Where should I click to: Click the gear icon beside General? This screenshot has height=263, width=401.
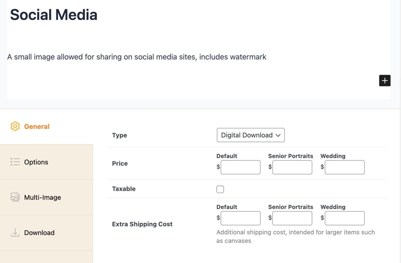tap(15, 126)
